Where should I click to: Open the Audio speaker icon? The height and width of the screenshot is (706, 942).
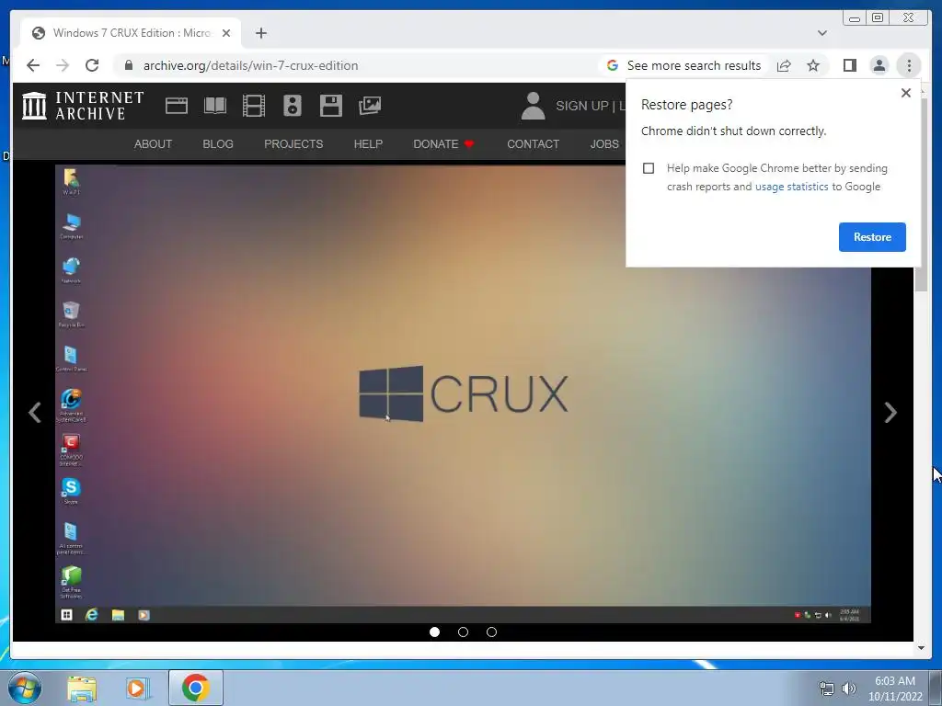pos(293,106)
